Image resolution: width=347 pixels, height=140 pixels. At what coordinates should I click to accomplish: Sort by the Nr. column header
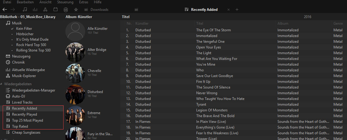pos(129,23)
